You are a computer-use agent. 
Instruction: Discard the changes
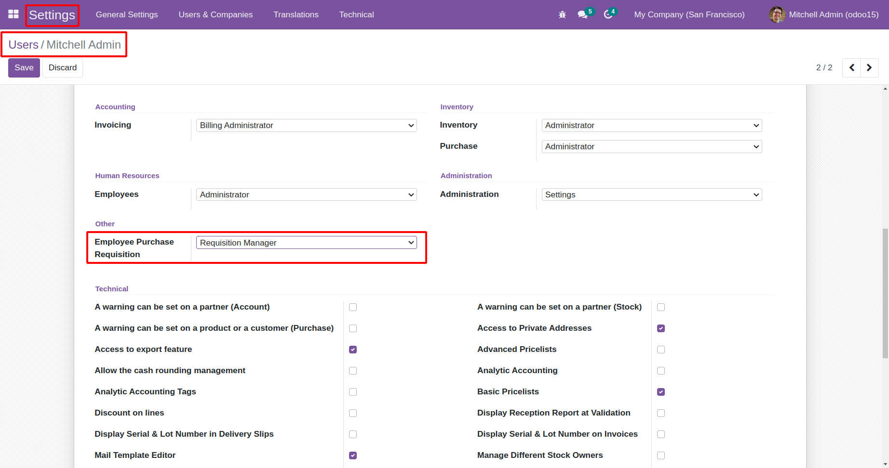63,68
